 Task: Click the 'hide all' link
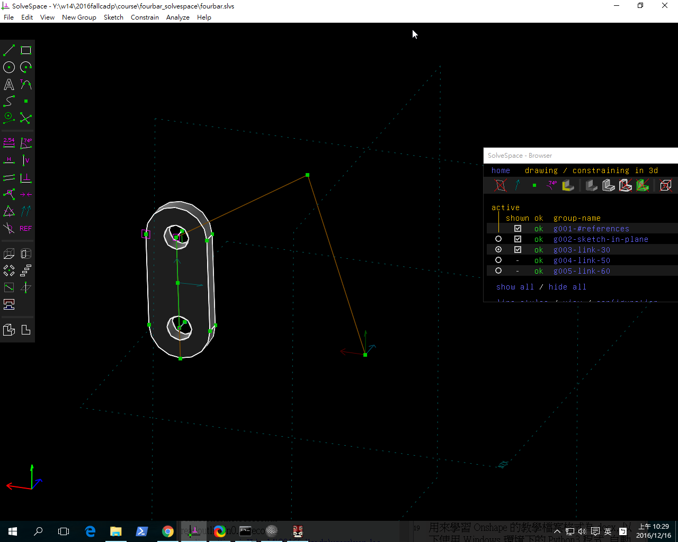[567, 287]
